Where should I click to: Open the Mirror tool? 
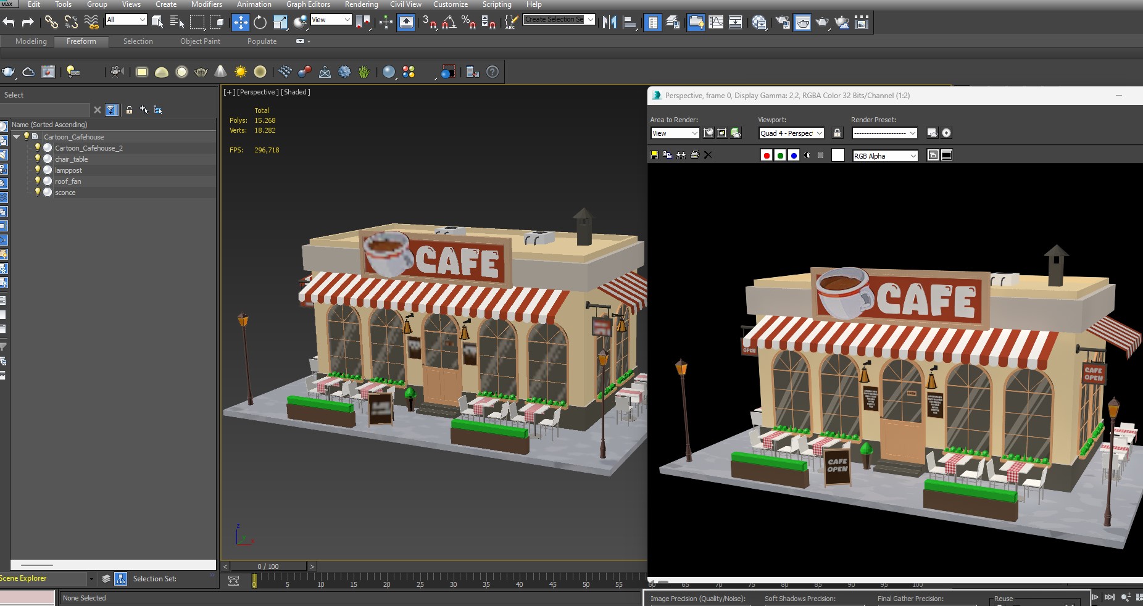click(x=609, y=23)
